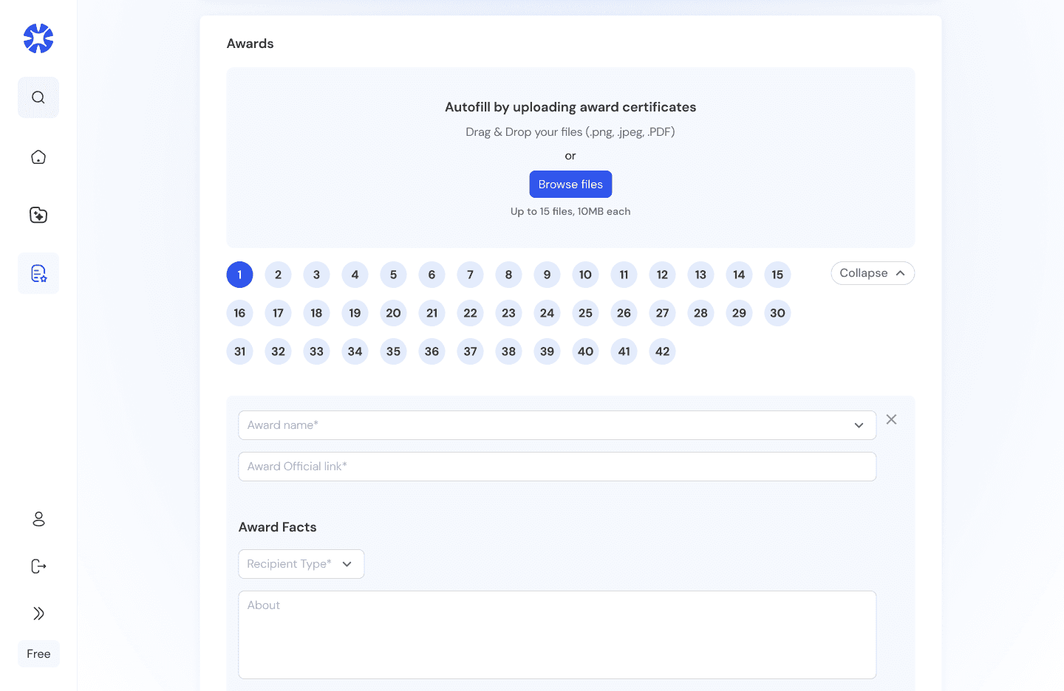1064x691 pixels.
Task: Jump to award number 10
Action: click(585, 275)
